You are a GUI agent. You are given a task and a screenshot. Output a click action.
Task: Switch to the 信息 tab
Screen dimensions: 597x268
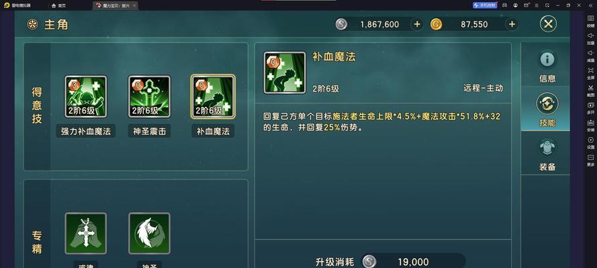point(547,65)
